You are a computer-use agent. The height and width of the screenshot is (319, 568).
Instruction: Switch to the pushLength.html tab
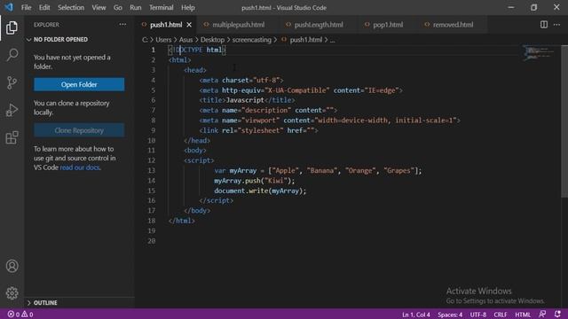tap(319, 25)
